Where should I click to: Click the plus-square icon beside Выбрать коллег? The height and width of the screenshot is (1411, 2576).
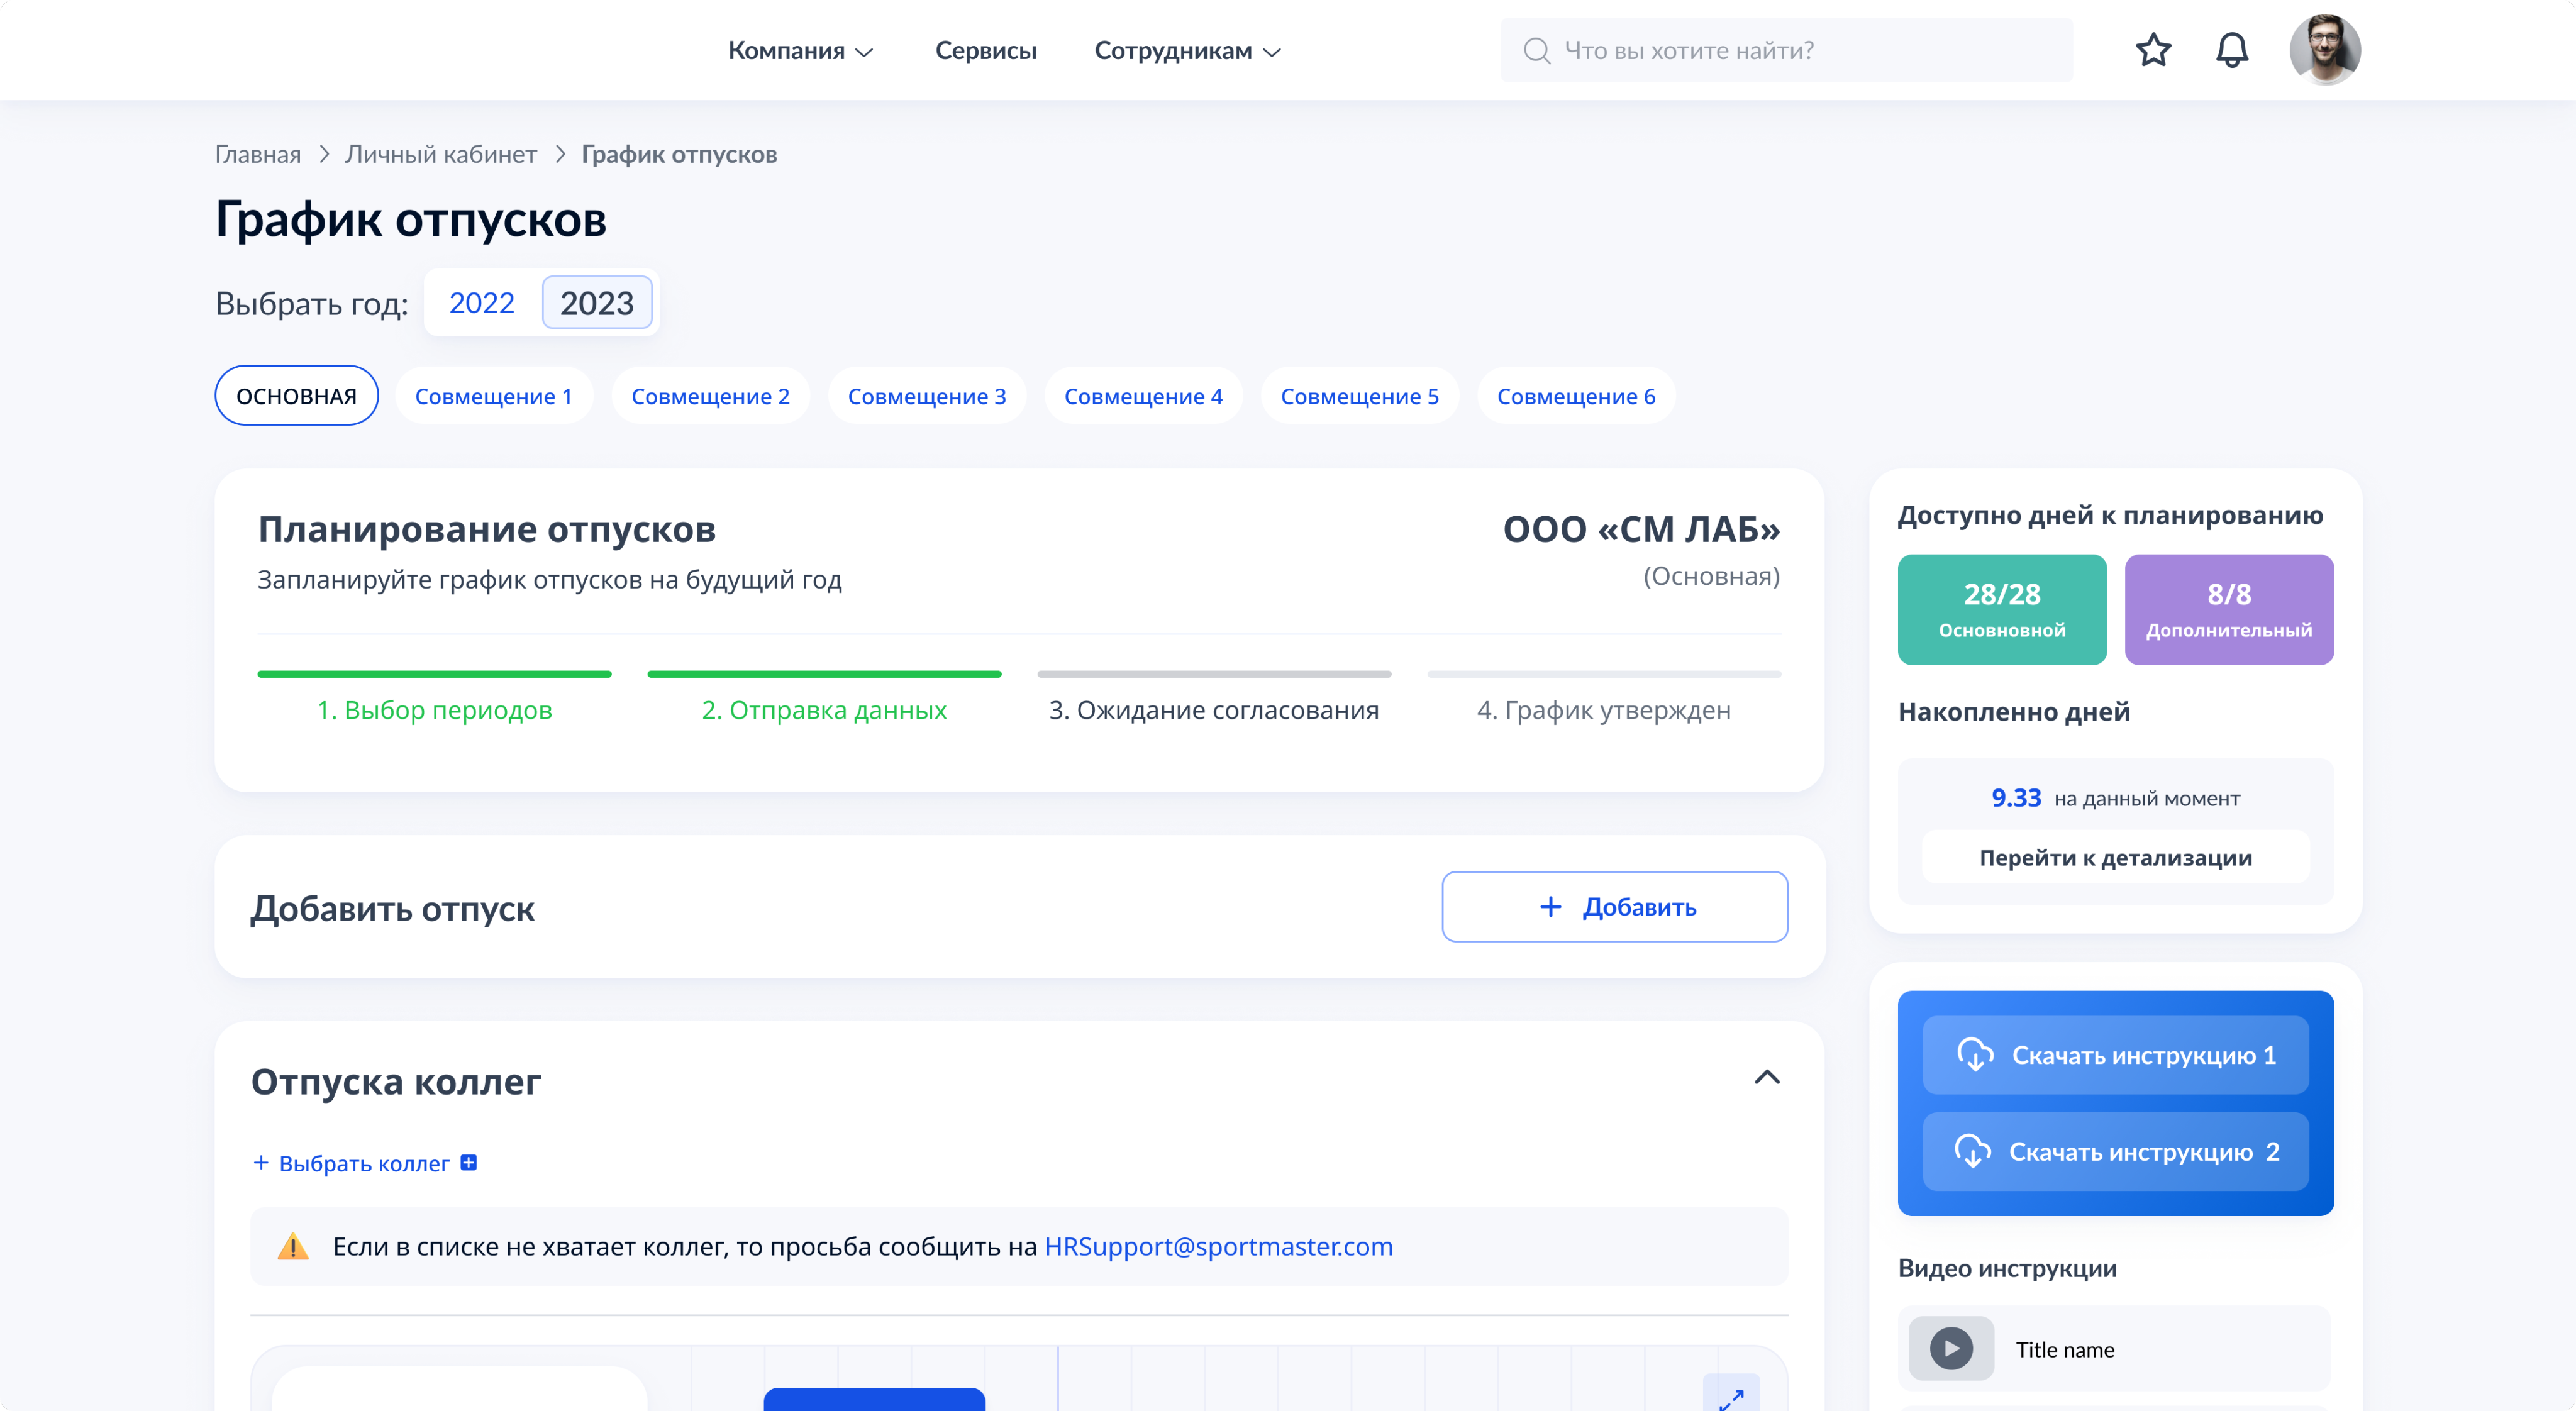(x=468, y=1162)
